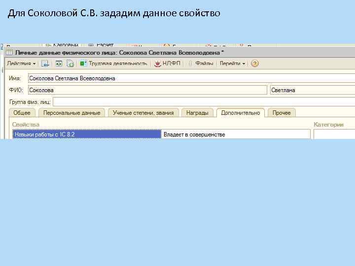This screenshot has height=266, width=355.
Task: Click the first toolbar icon after Действия
Action: click(45, 64)
